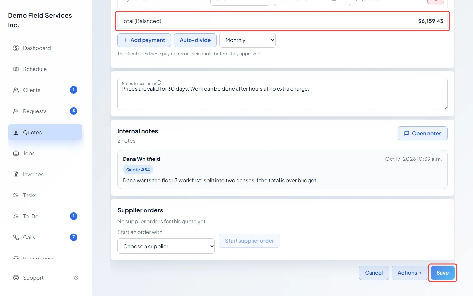Expand the Choose a supplier dropdown

(166, 246)
